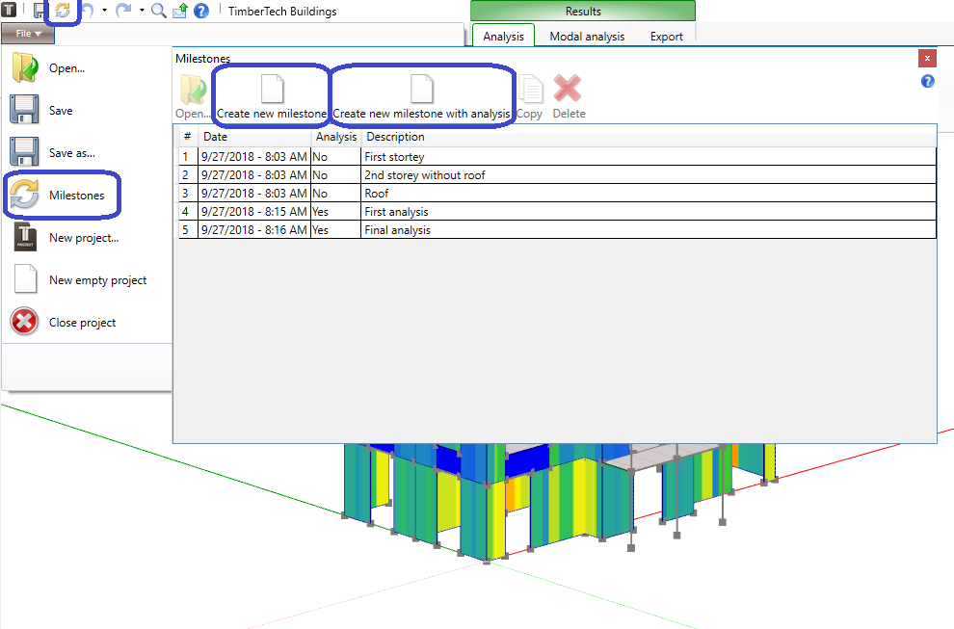Screen dimensions: 954x629
Task: Click the TimberTech app logo icon
Action: click(9, 10)
